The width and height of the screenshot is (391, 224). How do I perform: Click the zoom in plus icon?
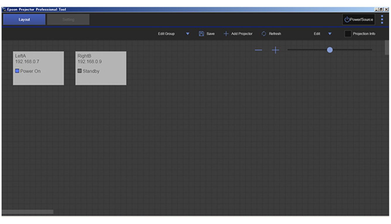click(x=275, y=50)
